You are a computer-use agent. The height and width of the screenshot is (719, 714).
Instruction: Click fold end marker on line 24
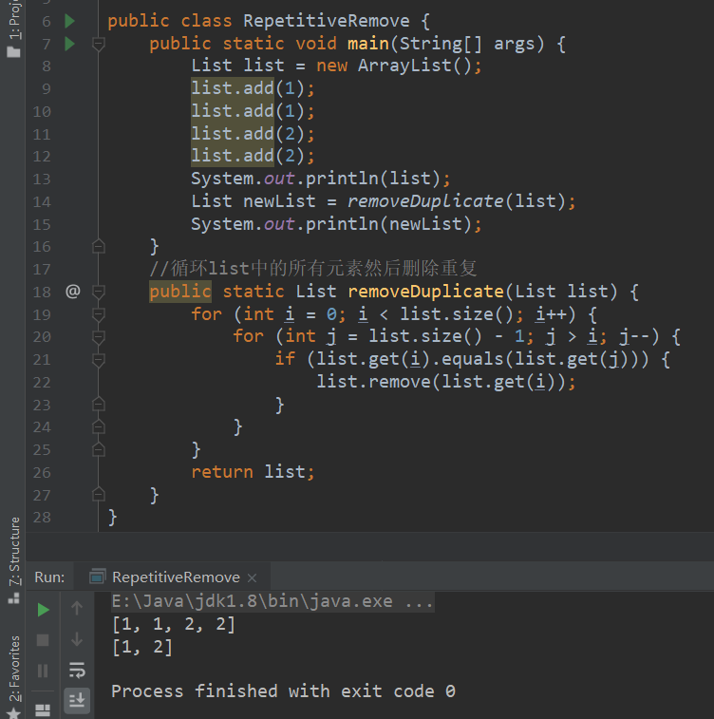98,427
